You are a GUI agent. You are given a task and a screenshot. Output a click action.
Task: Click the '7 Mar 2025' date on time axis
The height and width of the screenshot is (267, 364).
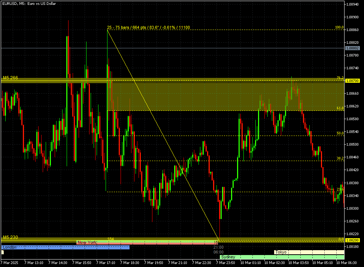click(x=9, y=263)
